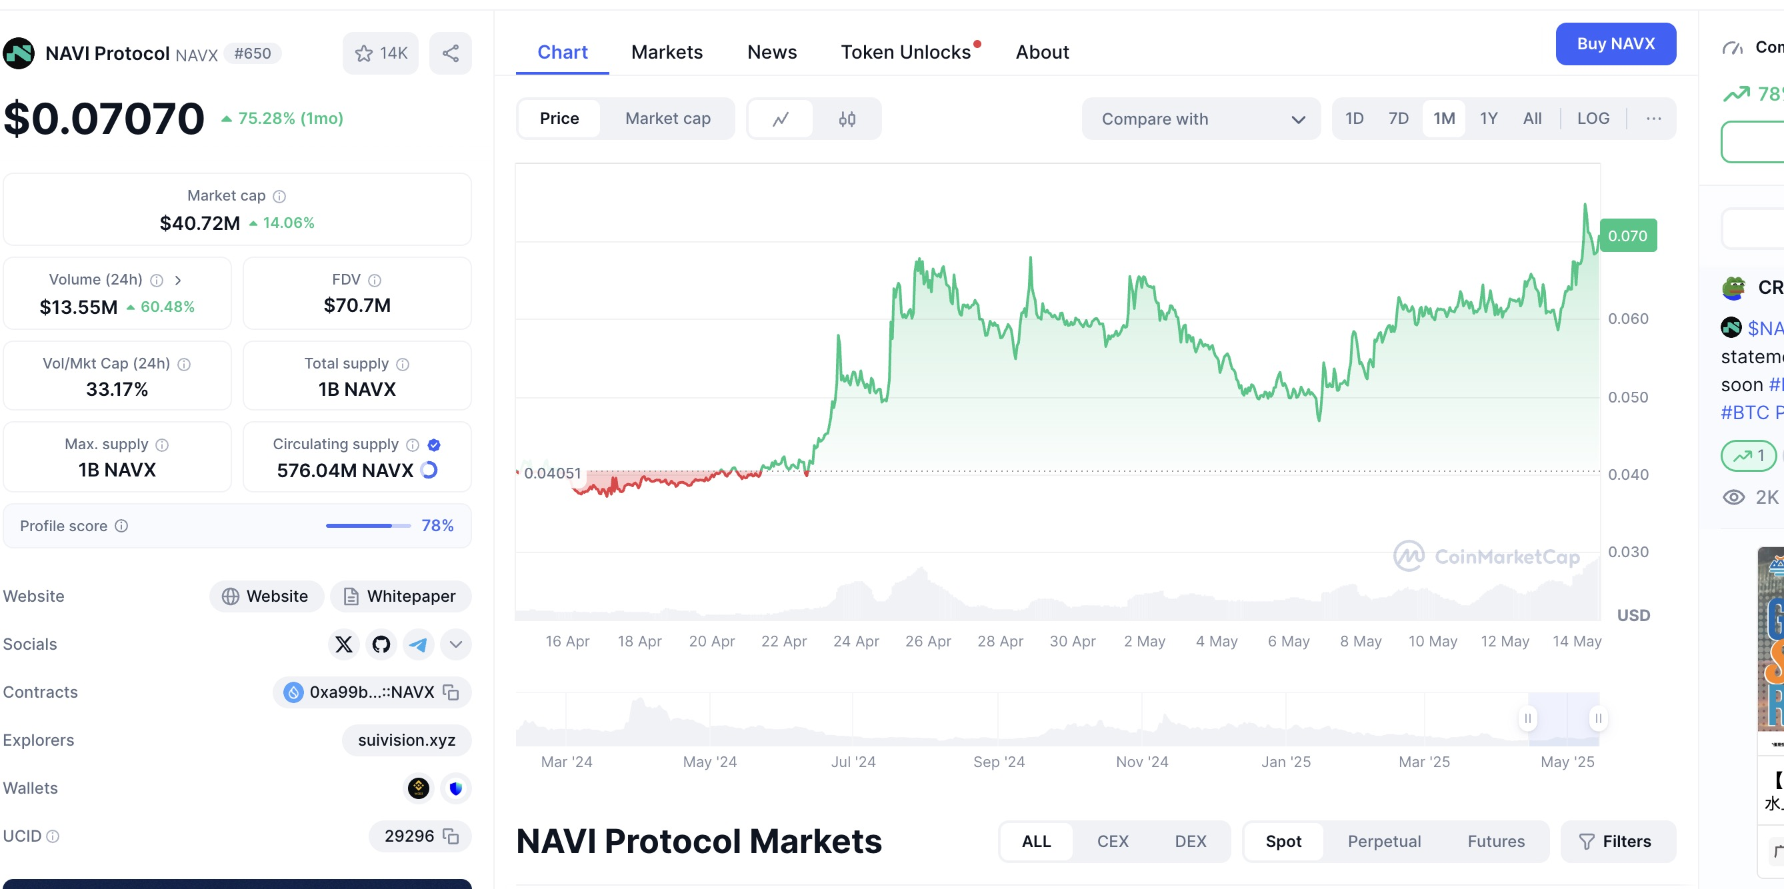Click the circulating supply progress ring icon
The width and height of the screenshot is (1784, 889).
[x=429, y=470]
